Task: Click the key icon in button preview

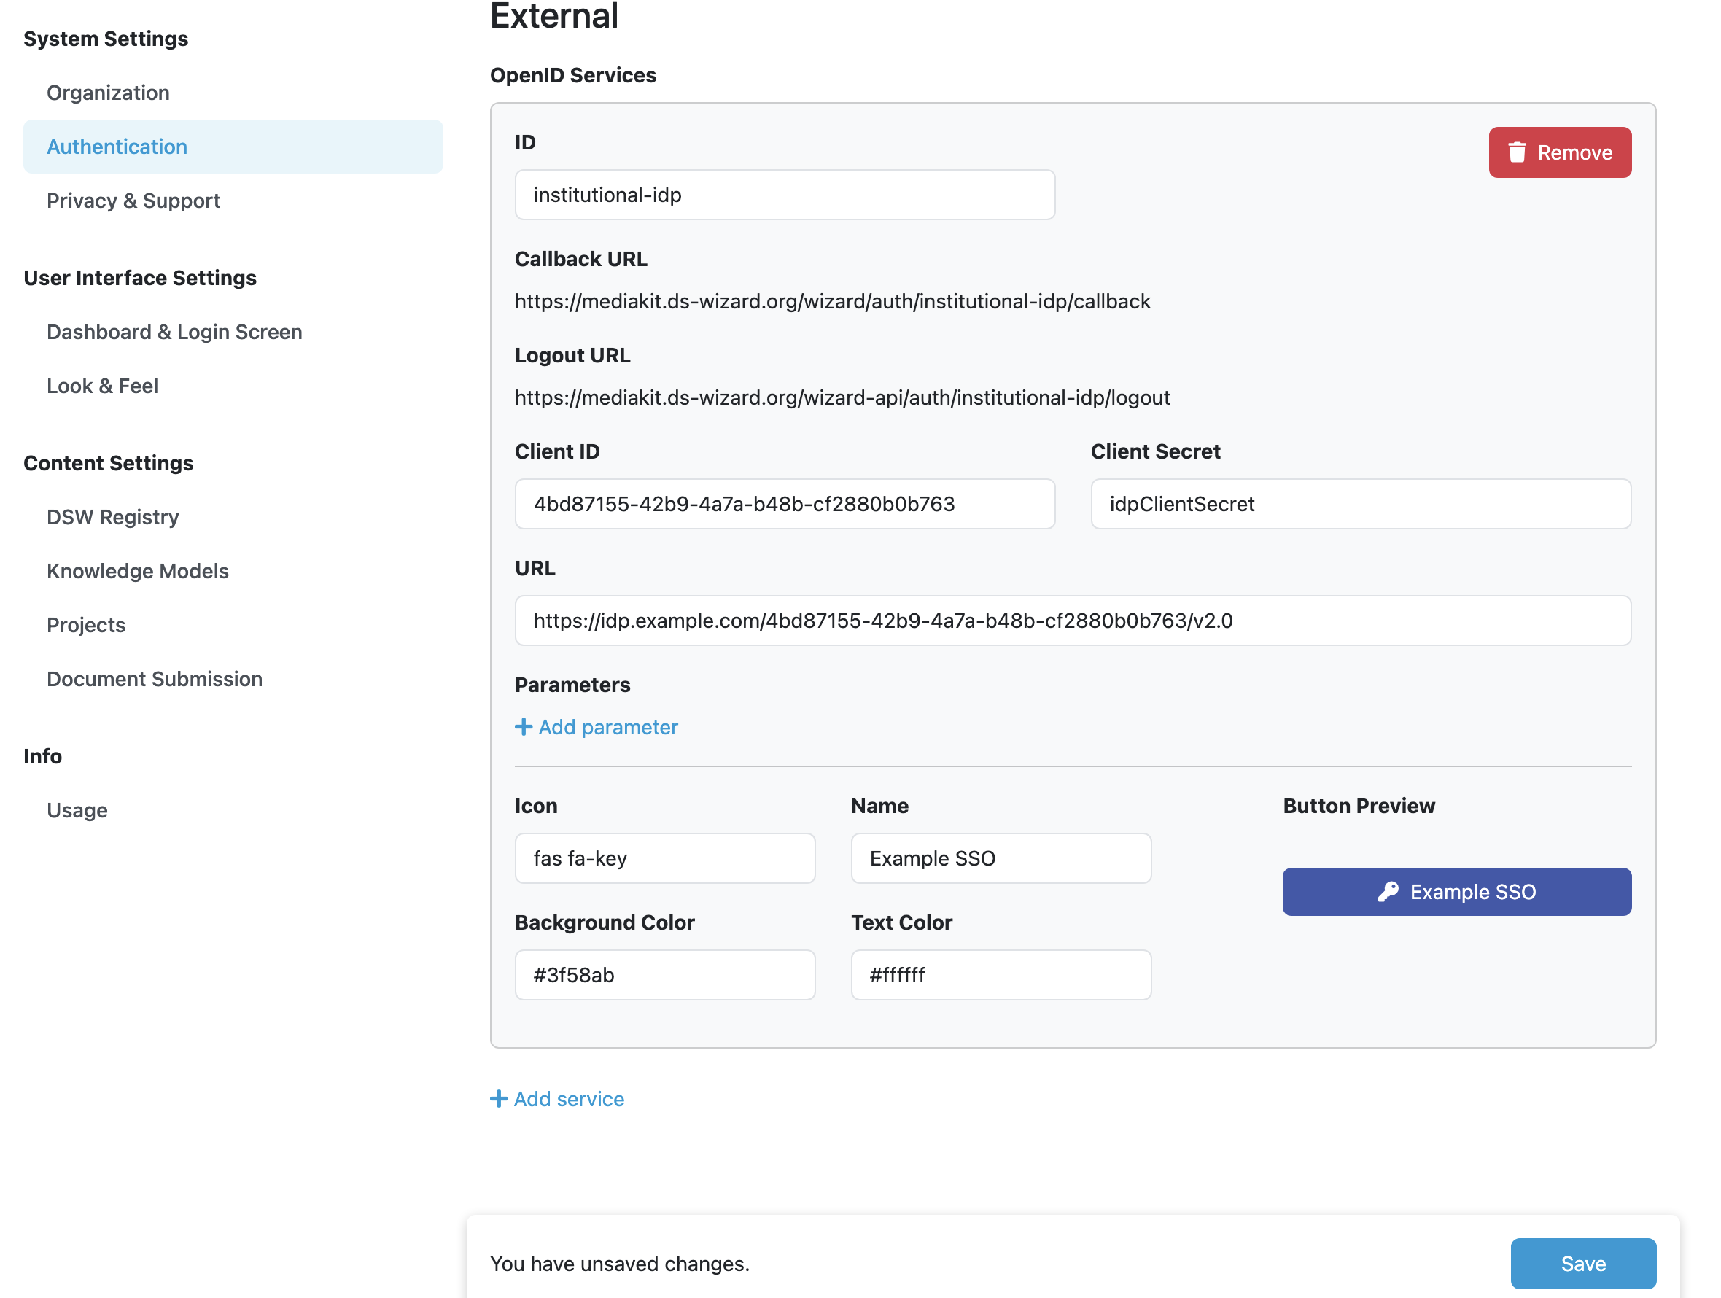Action: pyautogui.click(x=1388, y=892)
